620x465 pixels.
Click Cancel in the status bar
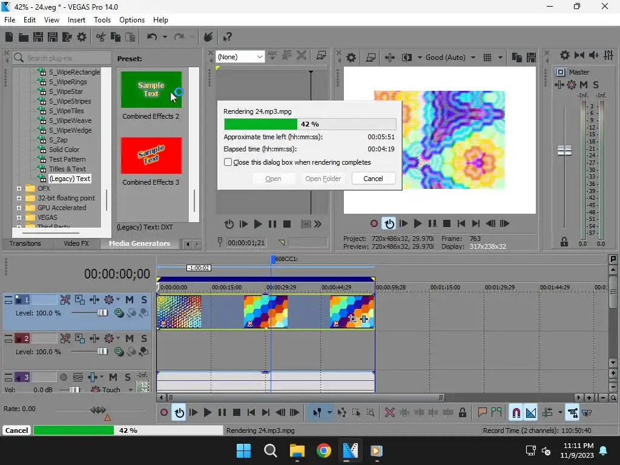tap(16, 430)
